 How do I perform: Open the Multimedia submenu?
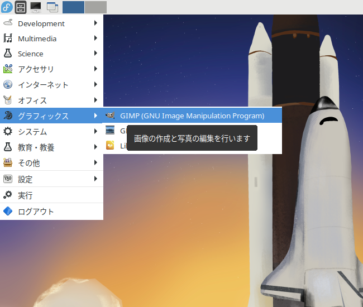pos(51,39)
